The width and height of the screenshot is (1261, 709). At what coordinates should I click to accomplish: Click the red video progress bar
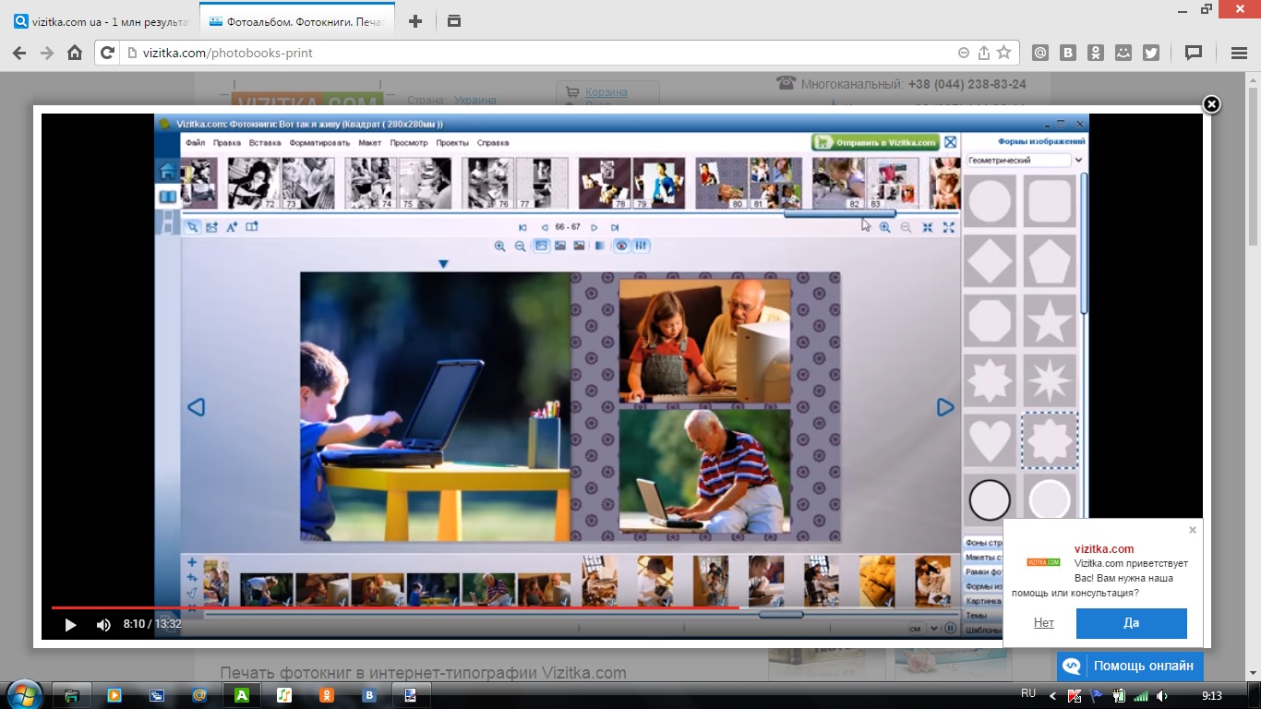point(395,607)
